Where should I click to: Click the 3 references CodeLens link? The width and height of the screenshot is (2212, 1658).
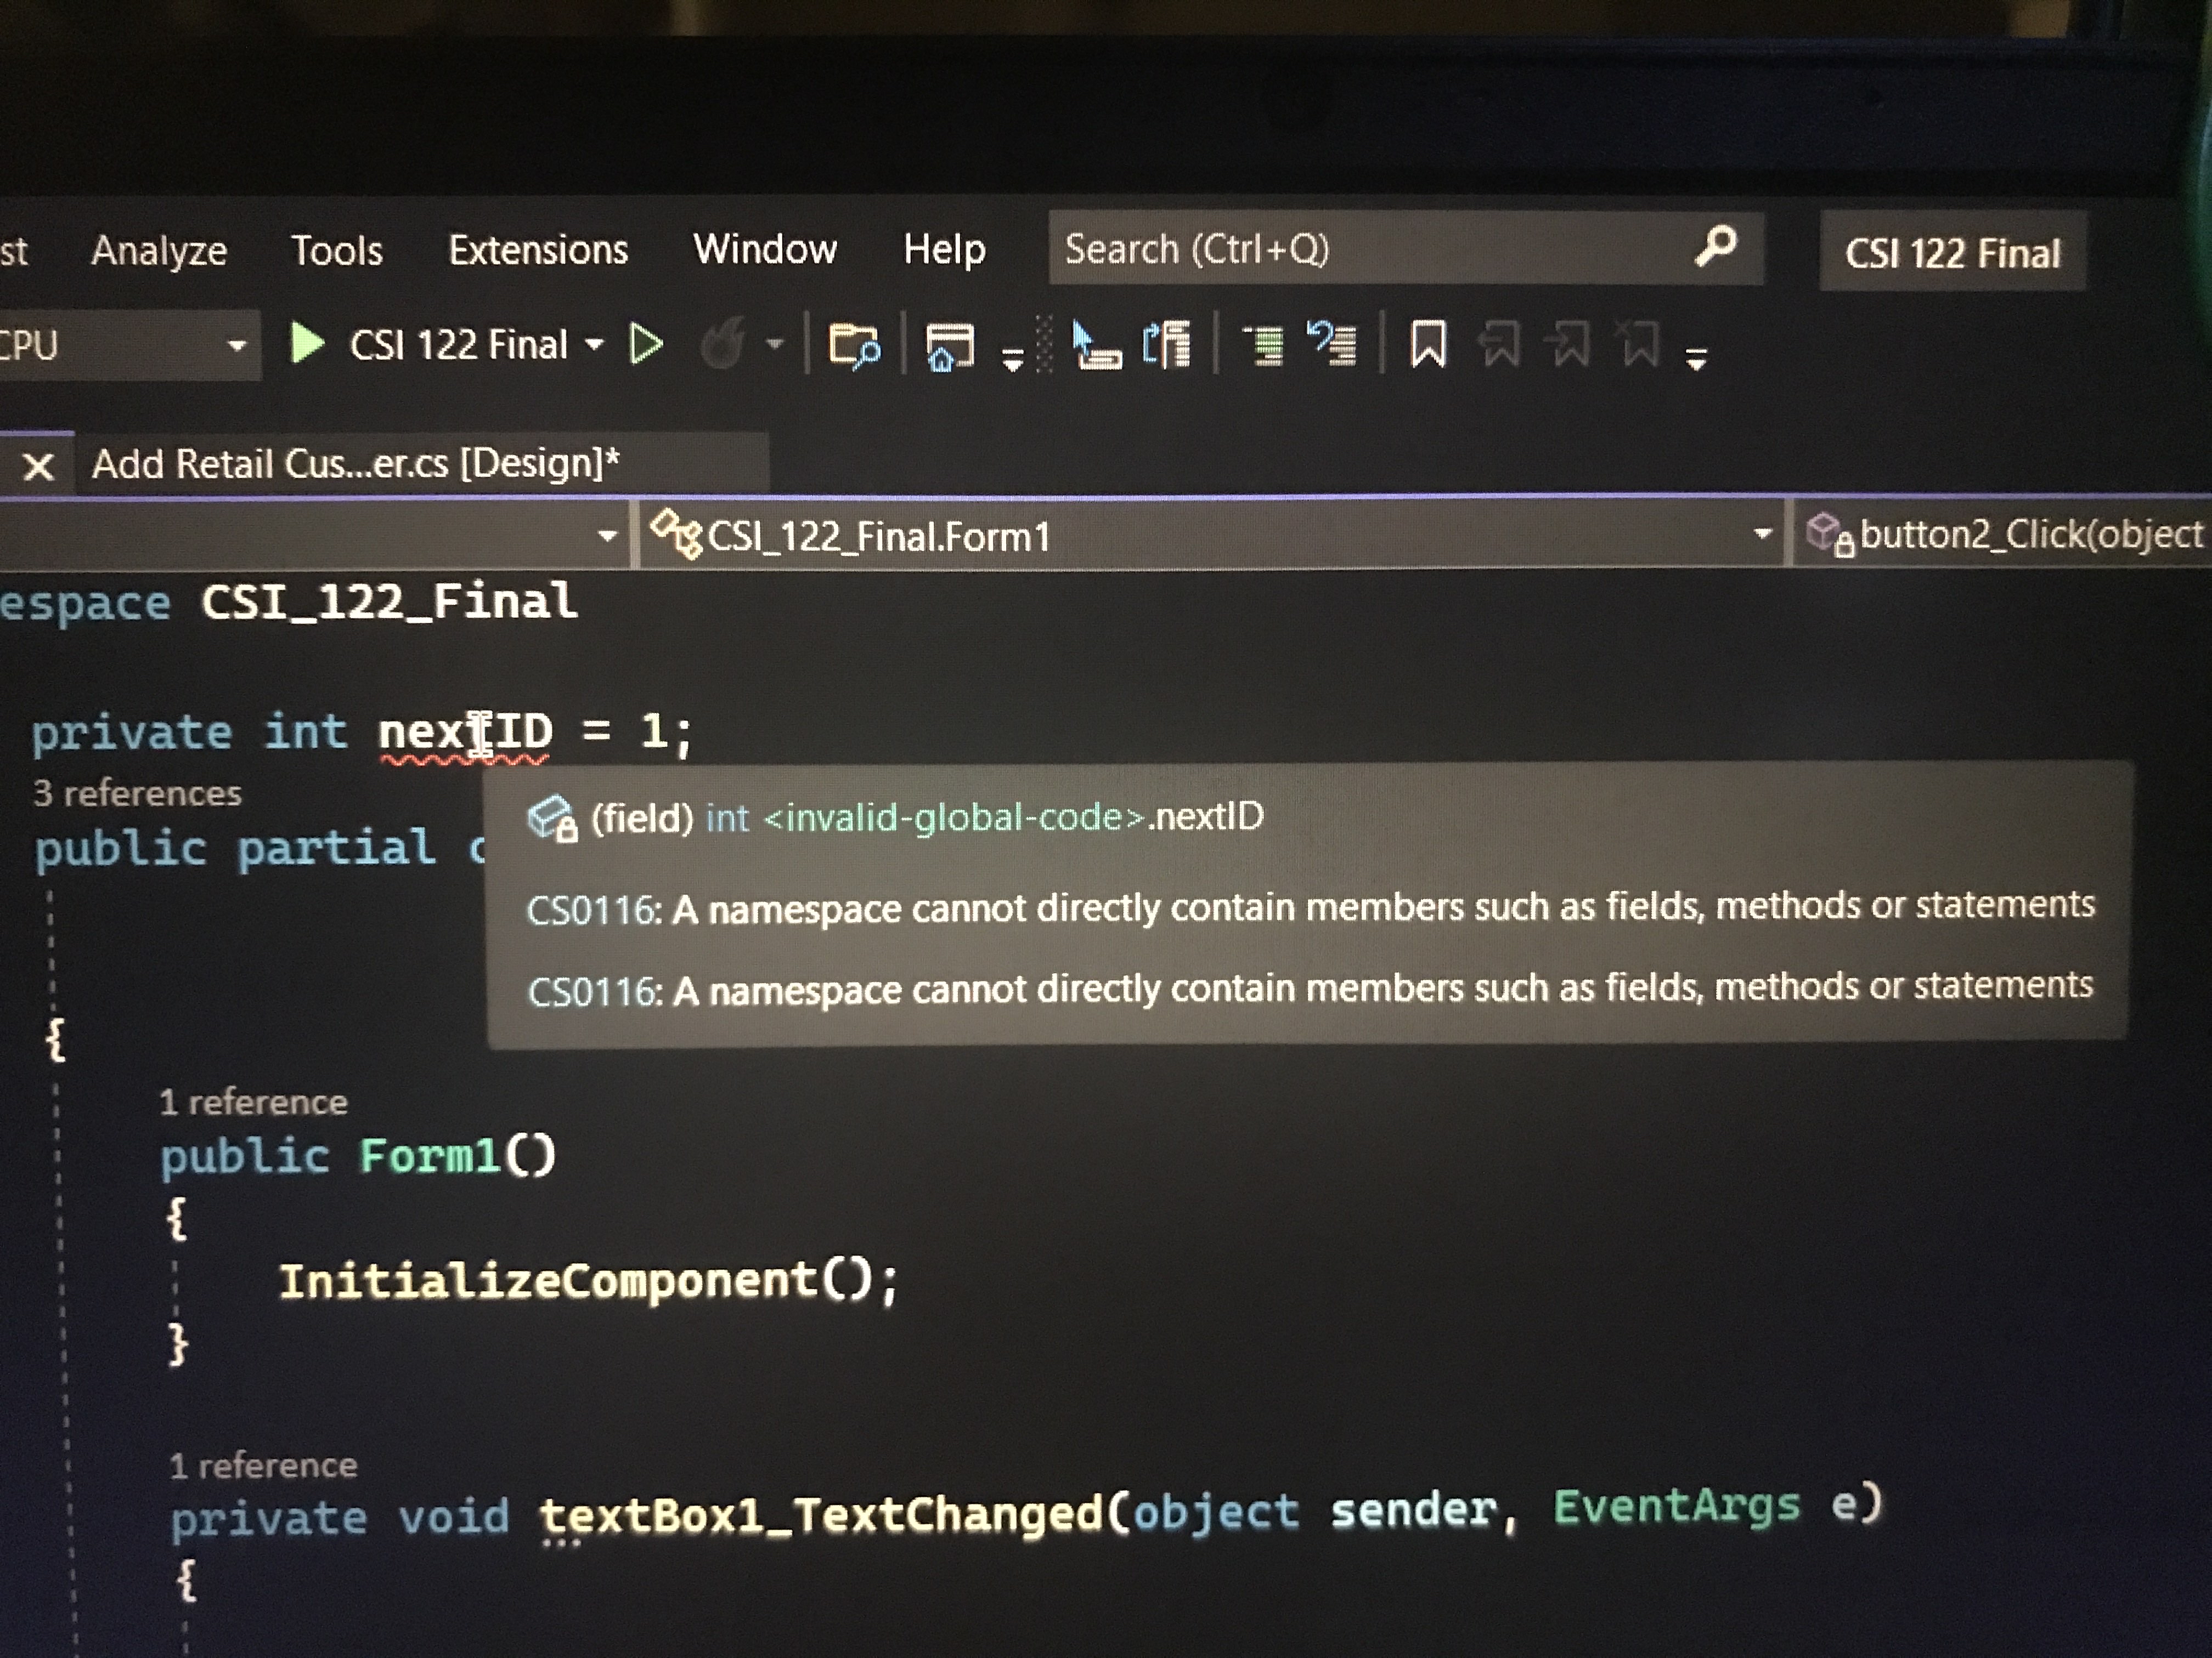[138, 793]
